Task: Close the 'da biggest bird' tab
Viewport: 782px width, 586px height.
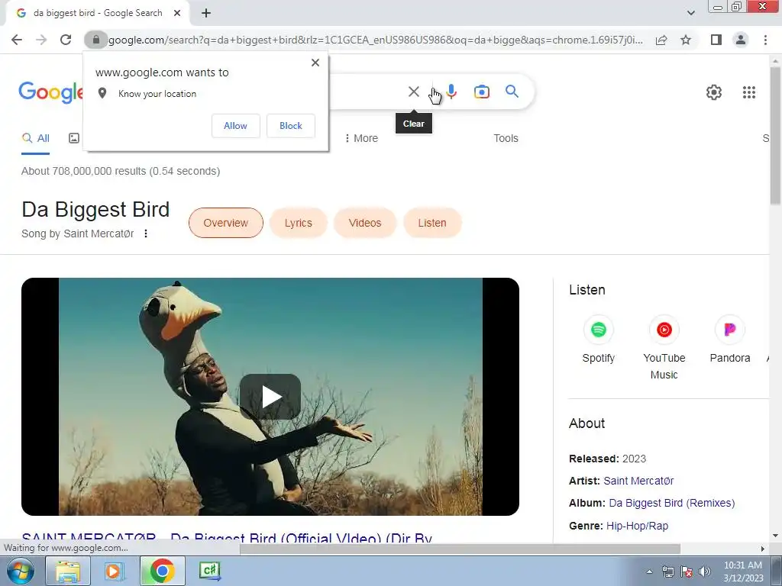Action: 177,14
